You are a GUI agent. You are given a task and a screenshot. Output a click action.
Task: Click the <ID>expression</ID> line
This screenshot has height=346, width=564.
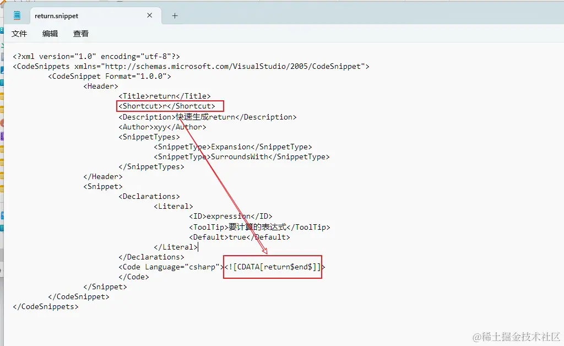click(x=231, y=216)
